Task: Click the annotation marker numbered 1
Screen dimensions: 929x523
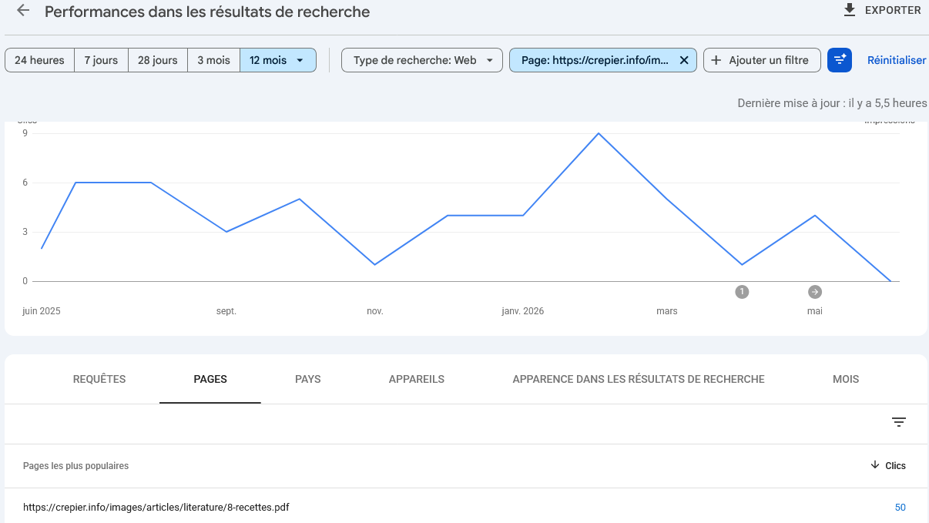Action: pos(742,292)
